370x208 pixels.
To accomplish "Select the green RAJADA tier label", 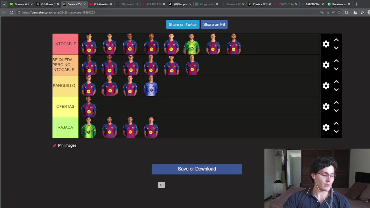I will coord(65,127).
